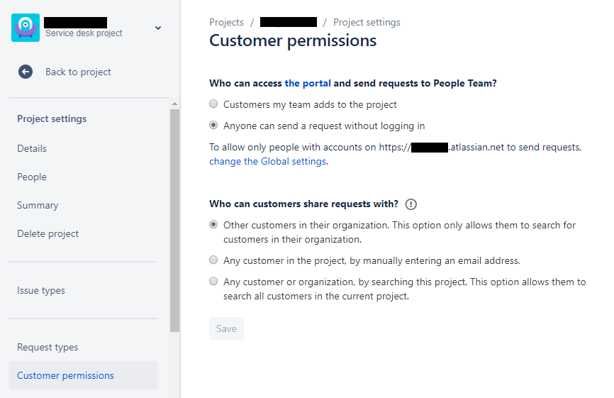614x398 pixels.
Task: Open Request types in sidebar
Action: pyautogui.click(x=48, y=347)
